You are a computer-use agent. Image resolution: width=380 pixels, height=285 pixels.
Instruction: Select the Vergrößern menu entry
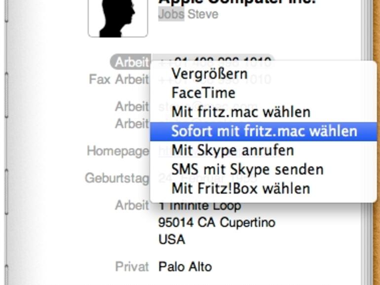click(209, 74)
